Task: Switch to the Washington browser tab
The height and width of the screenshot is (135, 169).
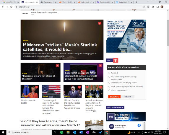Action: tap(48, 2)
